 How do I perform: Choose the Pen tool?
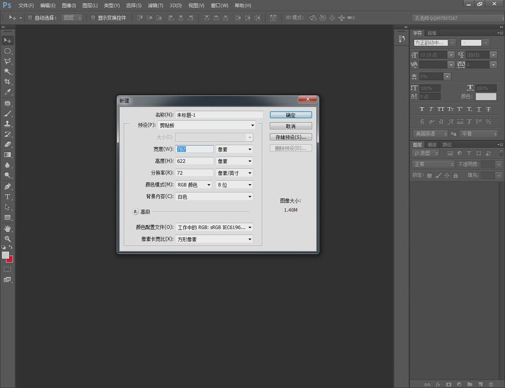tap(7, 187)
